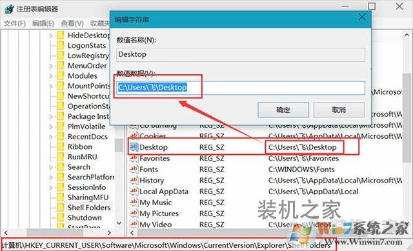
Task: Click the Local AppData value name
Action: [x=164, y=192]
